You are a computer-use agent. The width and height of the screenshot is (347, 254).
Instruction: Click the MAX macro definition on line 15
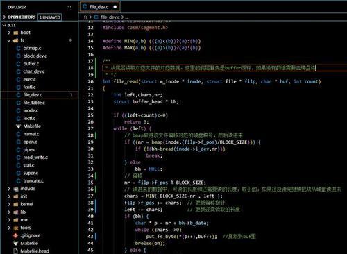coord(151,48)
